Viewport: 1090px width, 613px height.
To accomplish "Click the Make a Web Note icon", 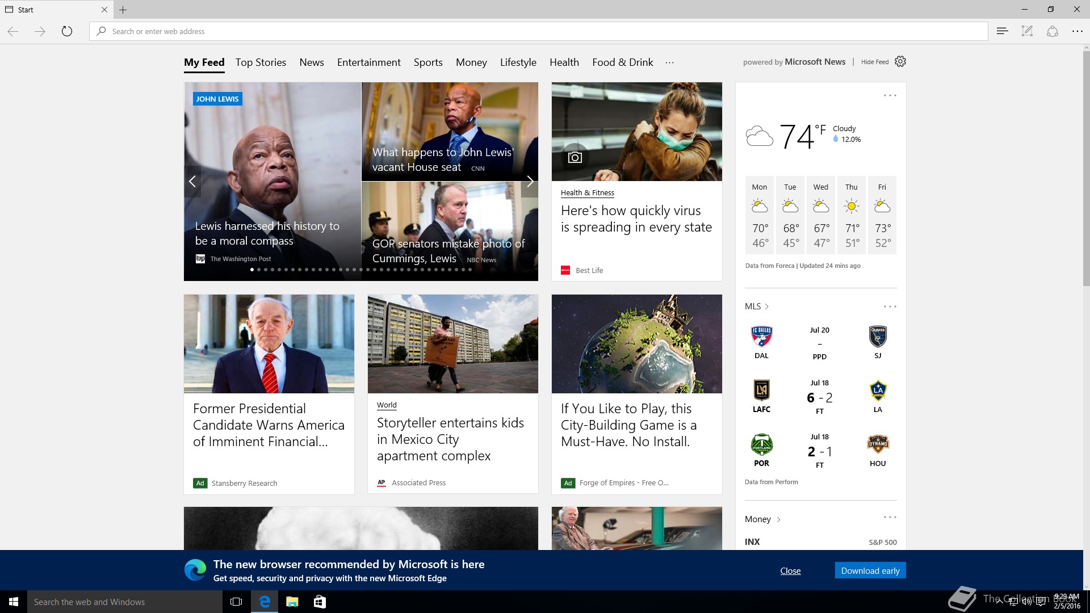I will tap(1027, 31).
